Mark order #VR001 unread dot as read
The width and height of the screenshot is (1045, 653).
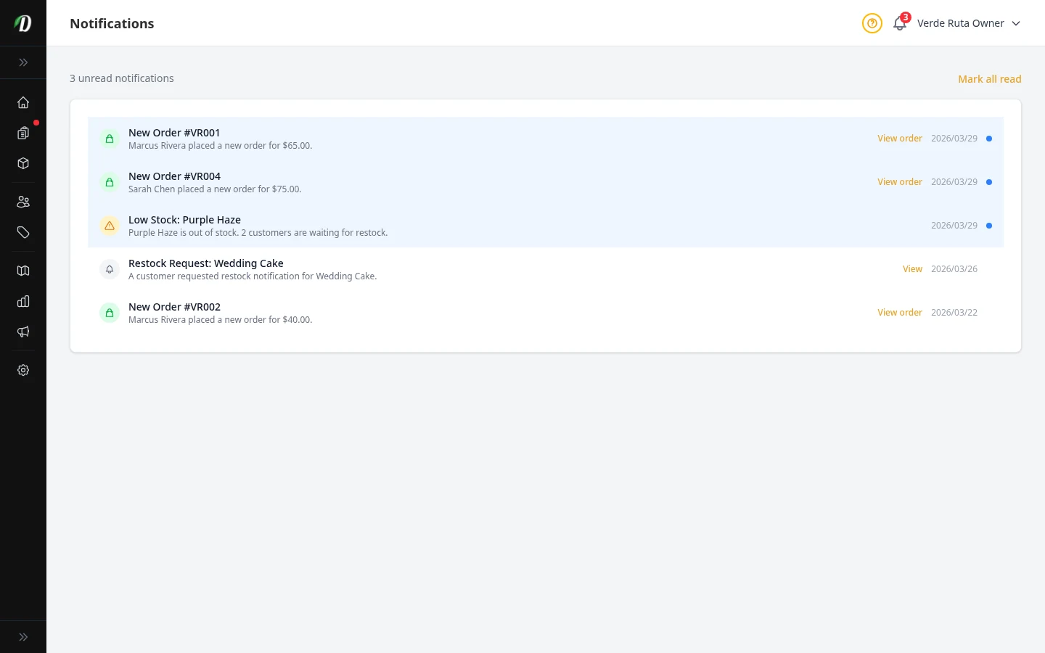[x=988, y=138]
